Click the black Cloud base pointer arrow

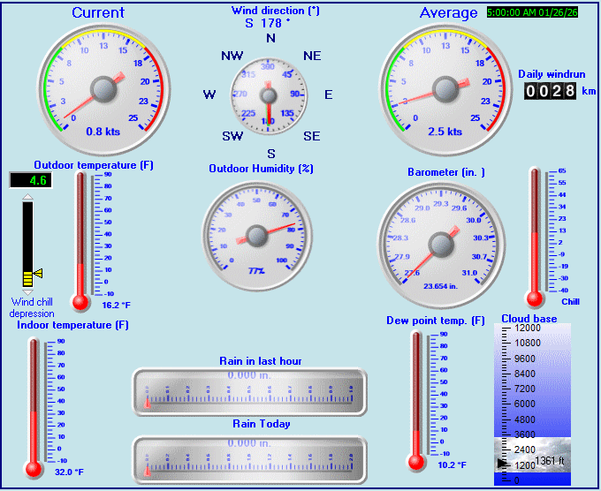coord(503,462)
